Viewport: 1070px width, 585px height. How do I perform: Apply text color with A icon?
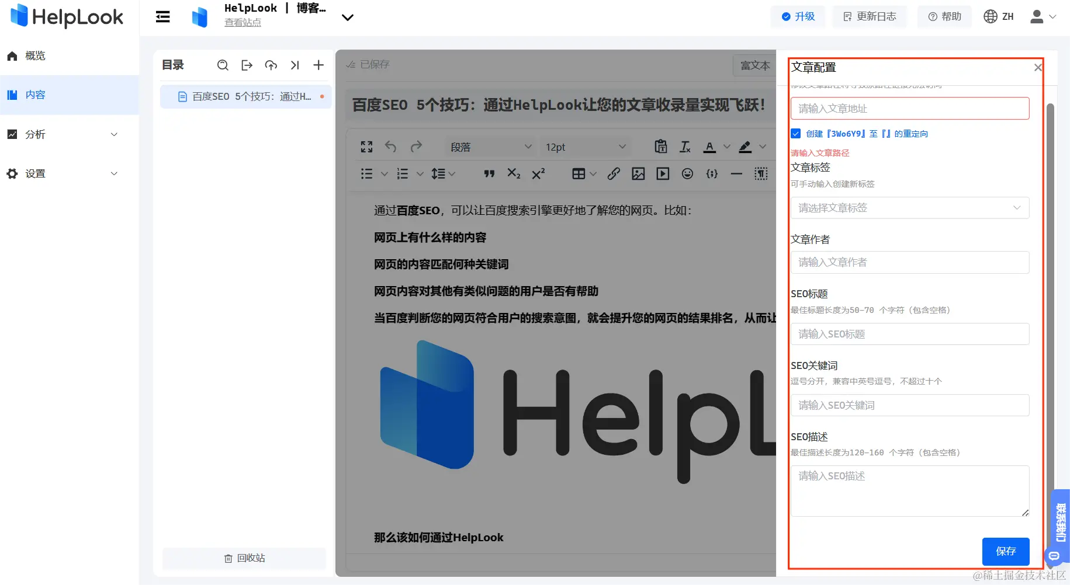click(x=709, y=147)
